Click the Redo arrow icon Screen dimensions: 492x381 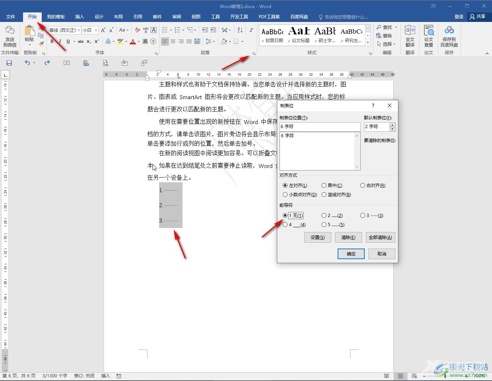coord(47,63)
